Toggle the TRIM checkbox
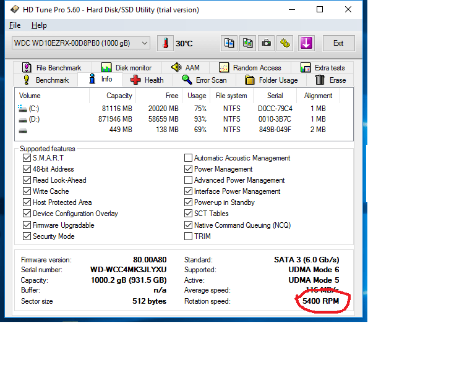 click(188, 236)
